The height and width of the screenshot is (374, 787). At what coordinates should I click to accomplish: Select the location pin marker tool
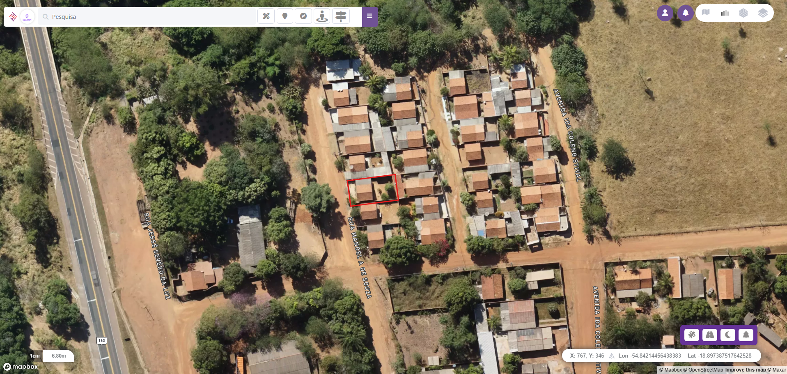click(285, 16)
